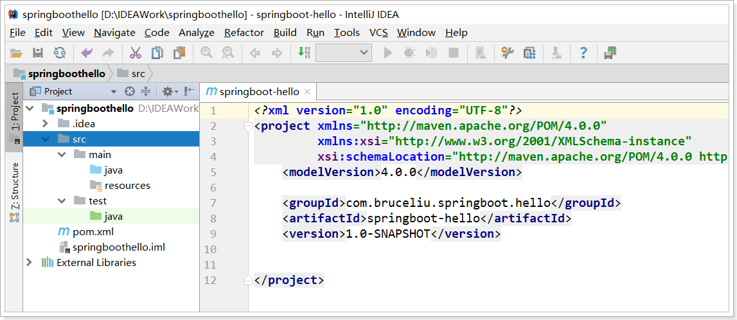Open the Build menu
This screenshot has height=320, width=737.
[285, 32]
